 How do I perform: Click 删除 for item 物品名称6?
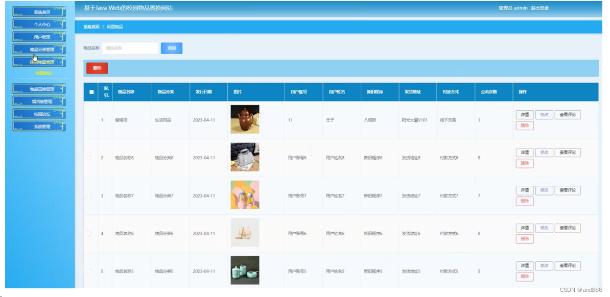524,239
